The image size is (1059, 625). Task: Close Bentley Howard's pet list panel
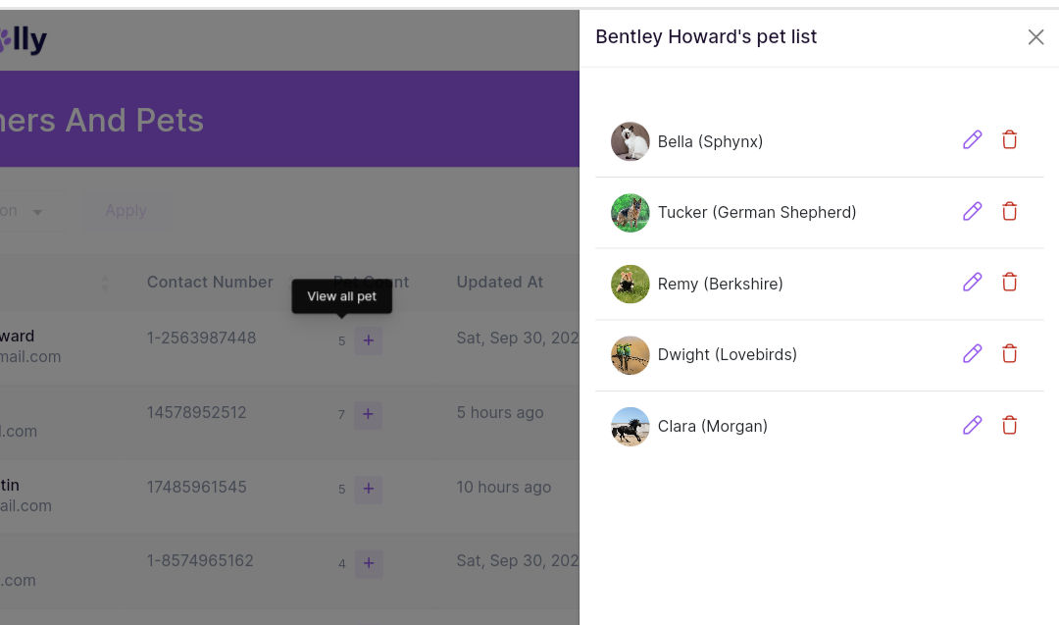coord(1035,37)
